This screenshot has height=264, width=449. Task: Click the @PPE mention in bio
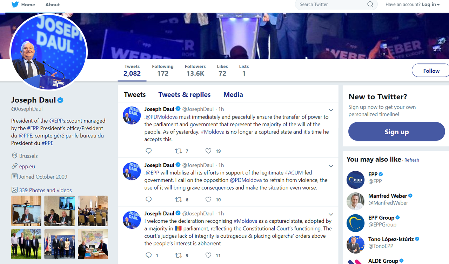[x=26, y=136]
